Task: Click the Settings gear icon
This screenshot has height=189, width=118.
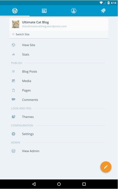Action: click(x=13, y=134)
